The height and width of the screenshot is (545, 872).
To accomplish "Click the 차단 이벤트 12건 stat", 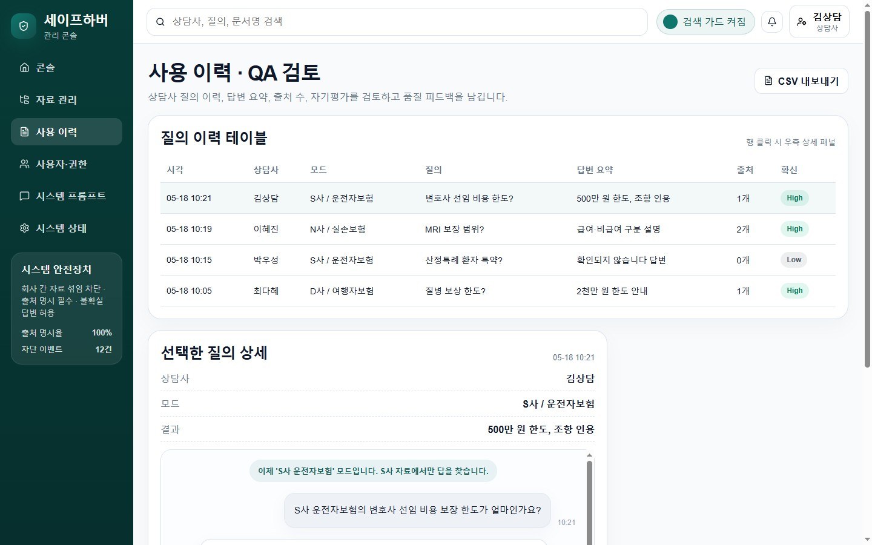I will click(67, 349).
